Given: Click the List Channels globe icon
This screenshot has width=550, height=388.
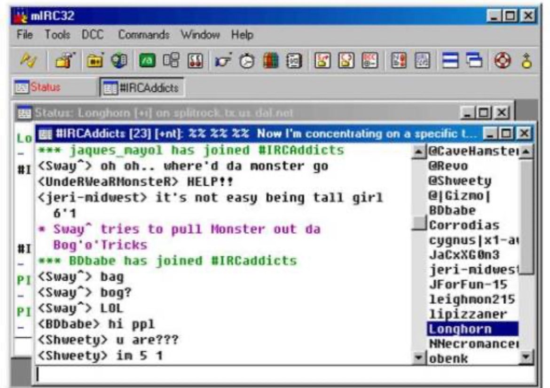Looking at the screenshot, I should click(x=119, y=61).
